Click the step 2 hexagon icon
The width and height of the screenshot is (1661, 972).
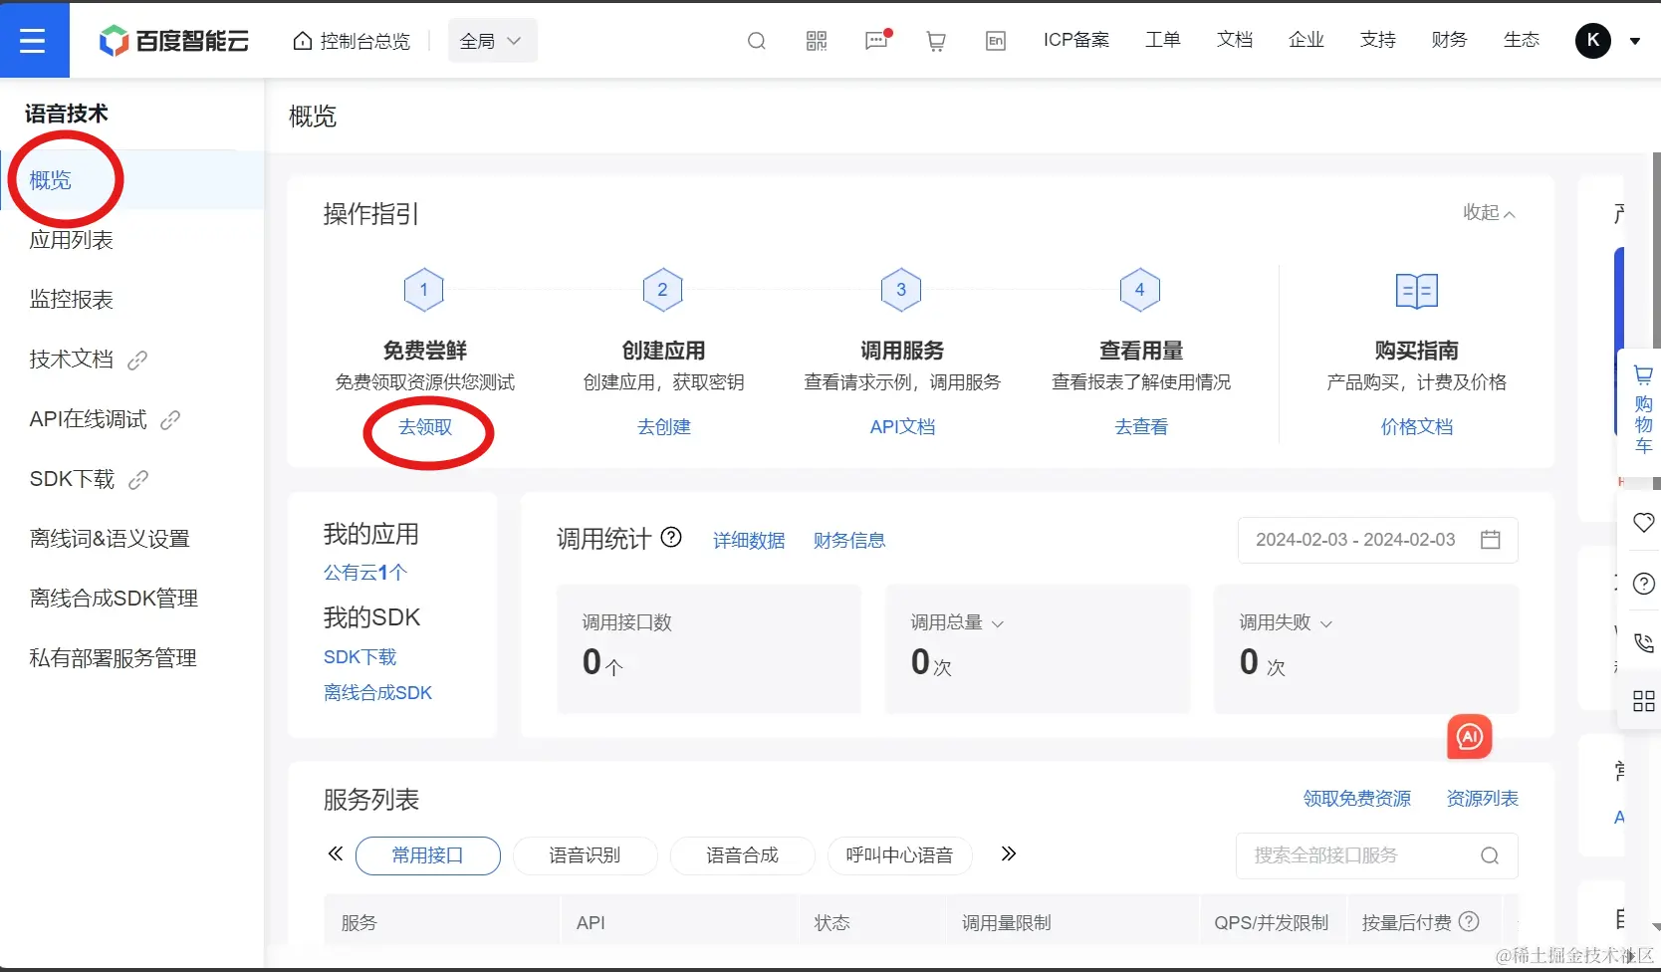tap(663, 290)
